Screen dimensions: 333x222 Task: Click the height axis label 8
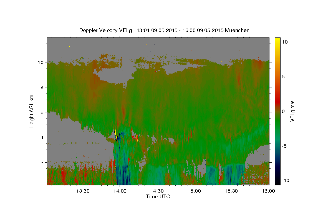[x=42, y=87]
